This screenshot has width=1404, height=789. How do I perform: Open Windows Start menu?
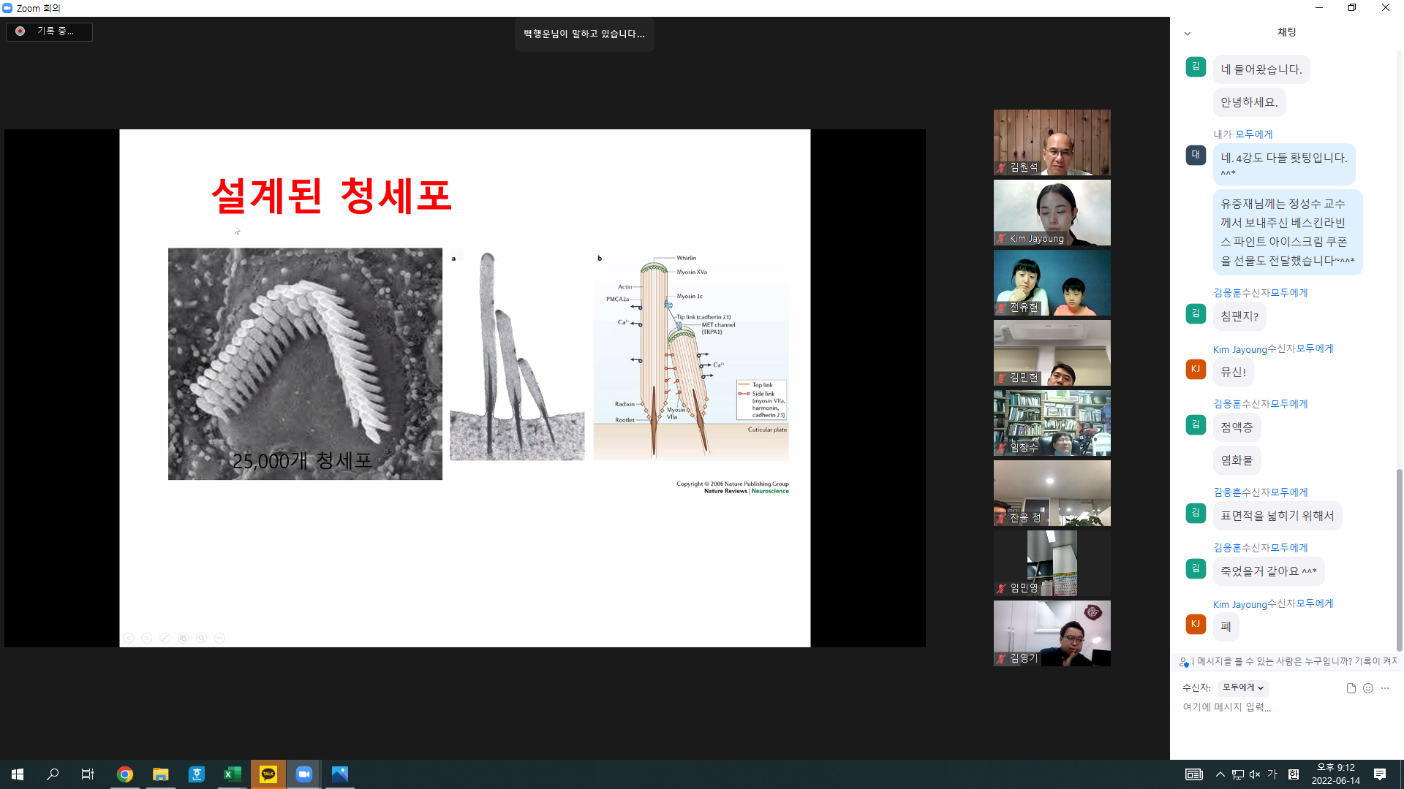click(x=18, y=774)
